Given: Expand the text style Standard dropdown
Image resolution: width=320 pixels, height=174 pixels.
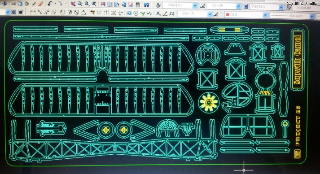Looking at the screenshot, I should coord(195,6).
